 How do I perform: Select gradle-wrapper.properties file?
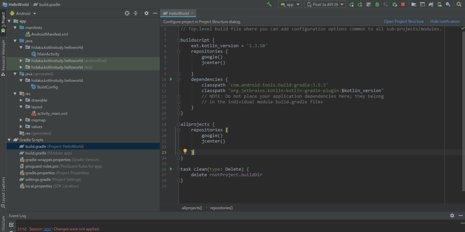tap(59, 160)
